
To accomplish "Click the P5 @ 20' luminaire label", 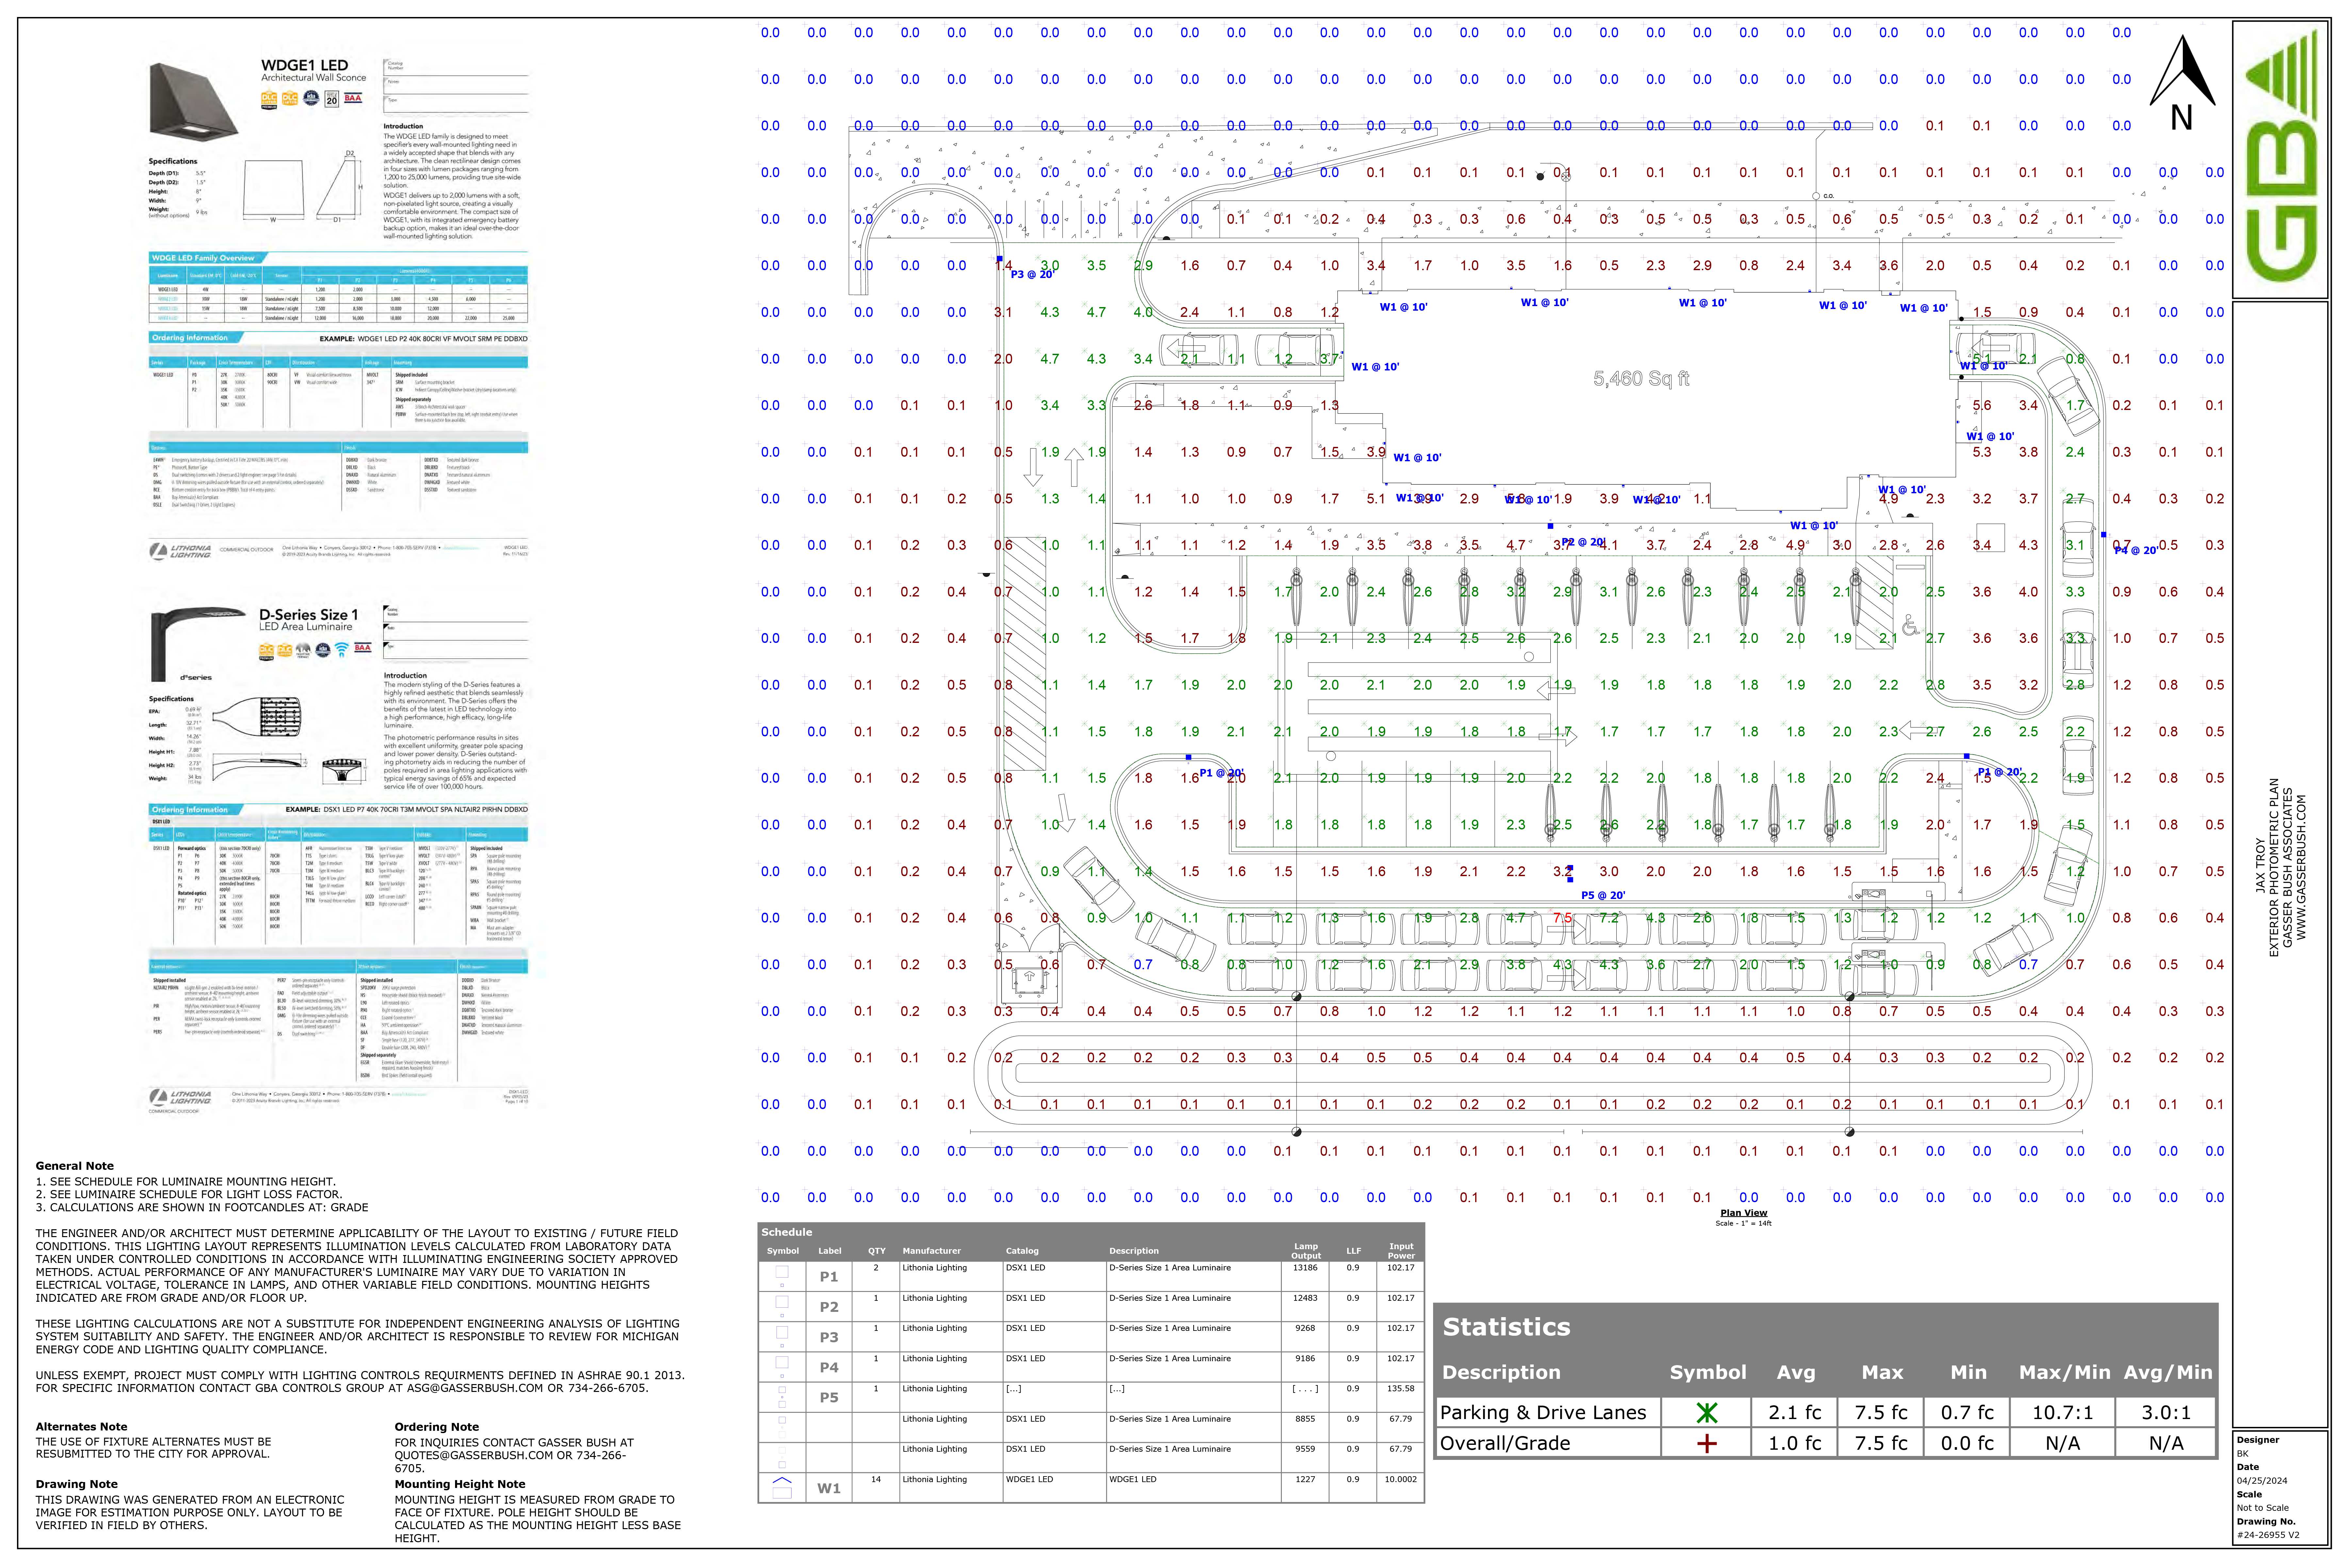I will click(1603, 895).
